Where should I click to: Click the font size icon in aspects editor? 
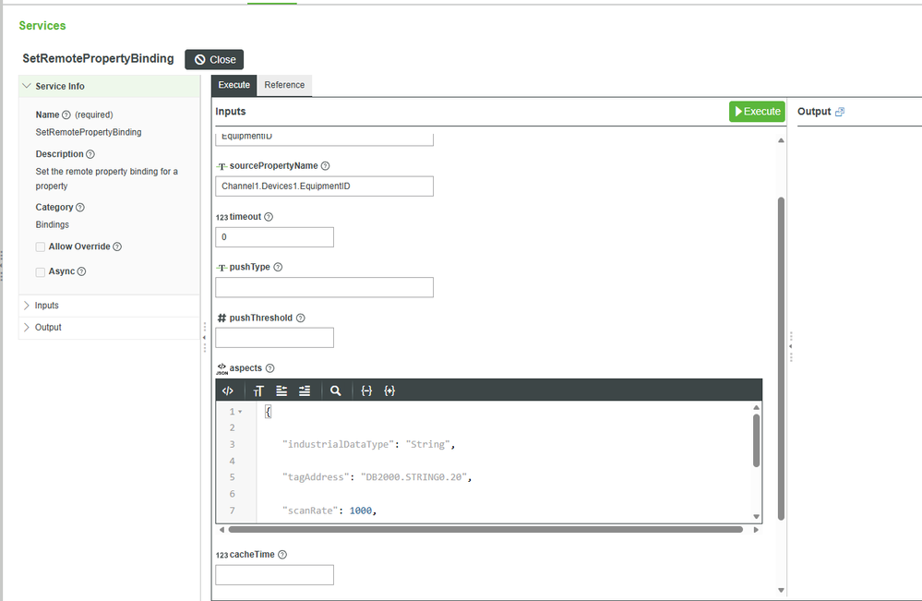(258, 391)
